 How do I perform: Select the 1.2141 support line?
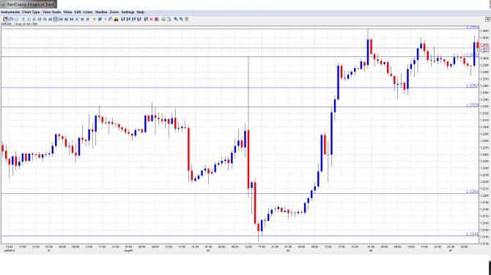tap(240, 236)
